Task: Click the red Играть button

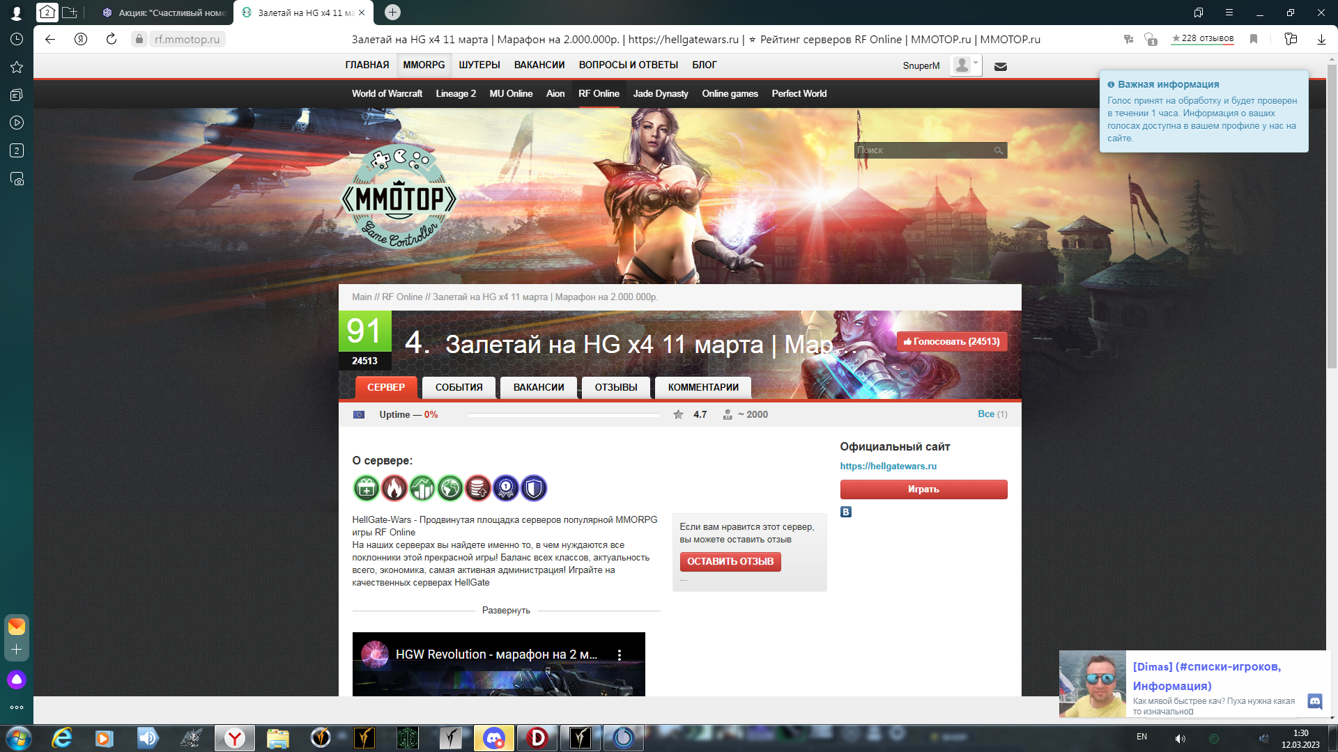Action: (923, 489)
